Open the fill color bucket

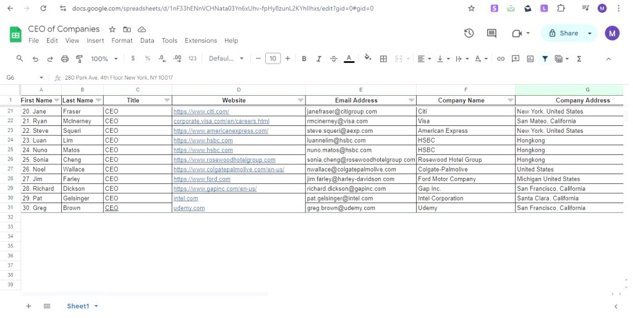(x=367, y=57)
